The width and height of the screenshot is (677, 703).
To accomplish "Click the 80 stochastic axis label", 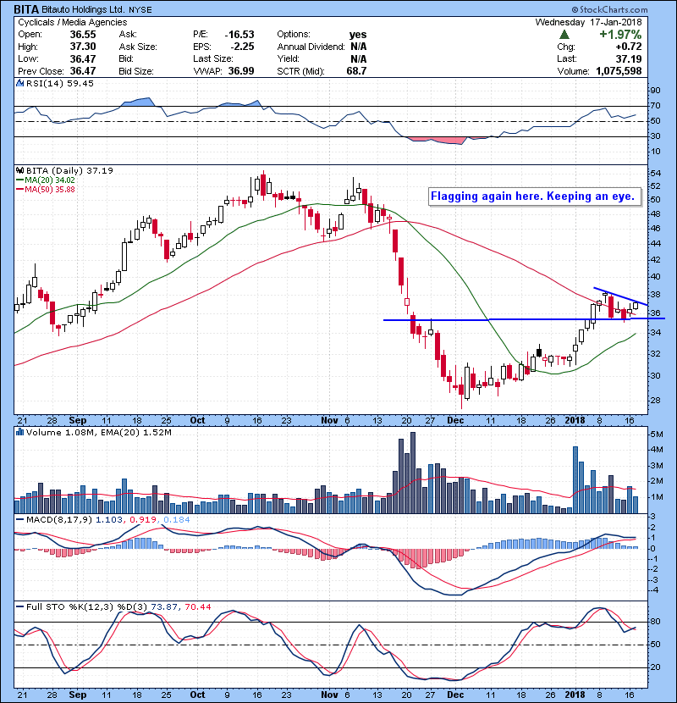I will 655,622.
